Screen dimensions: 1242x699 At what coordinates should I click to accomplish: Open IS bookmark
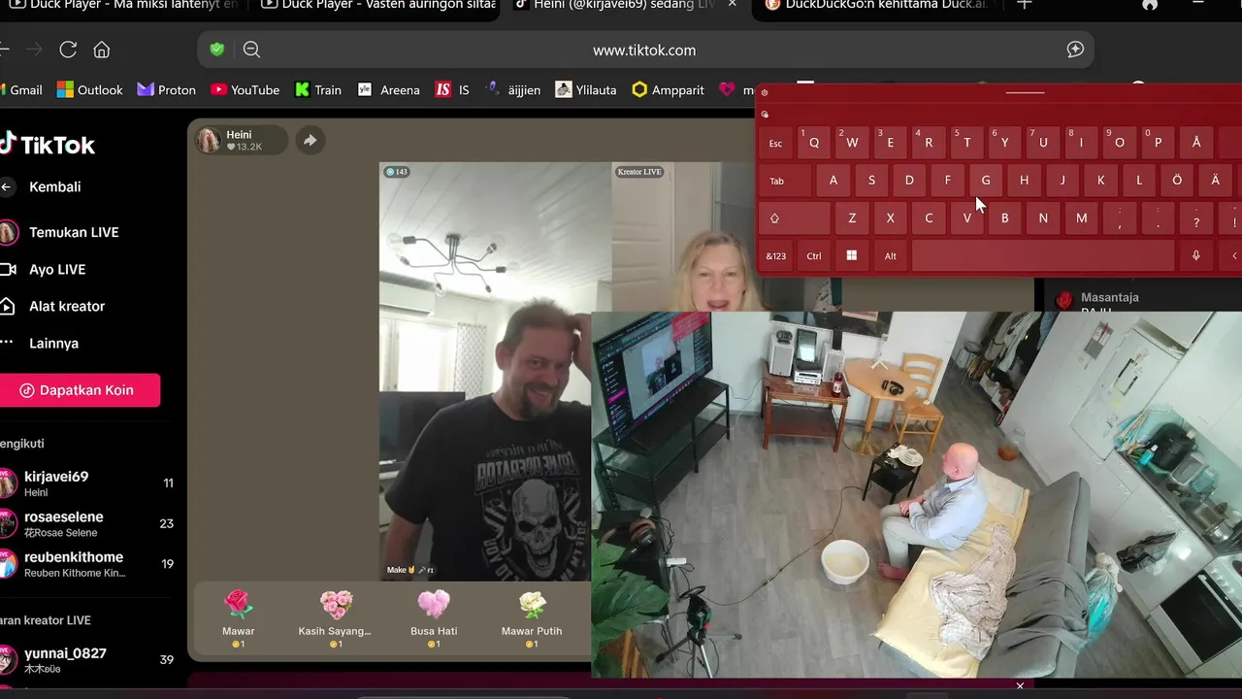(x=452, y=89)
